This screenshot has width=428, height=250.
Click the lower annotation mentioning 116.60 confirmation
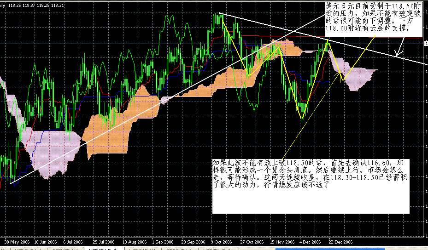tap(311, 186)
